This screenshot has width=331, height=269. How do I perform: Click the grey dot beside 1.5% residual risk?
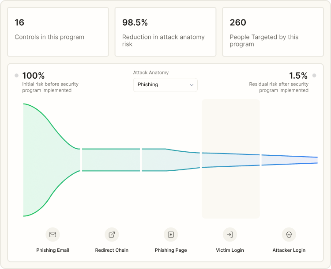[314, 75]
